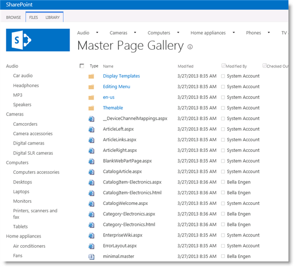The height and width of the screenshot is (267, 294).
Task: Click the ErrorLayout.aspx file name
Action: [120, 246]
